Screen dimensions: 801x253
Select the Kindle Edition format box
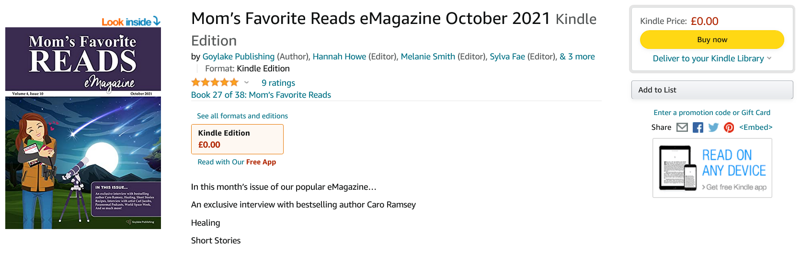click(x=237, y=139)
